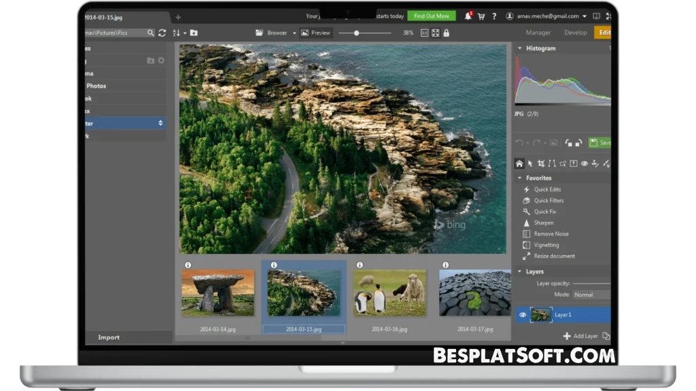Click the Import button
The height and width of the screenshot is (391, 696).
[x=109, y=337]
